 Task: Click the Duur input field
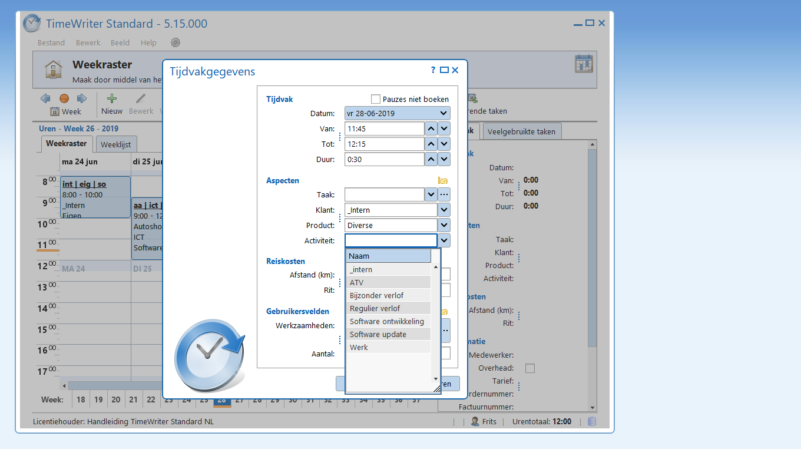pyautogui.click(x=385, y=159)
